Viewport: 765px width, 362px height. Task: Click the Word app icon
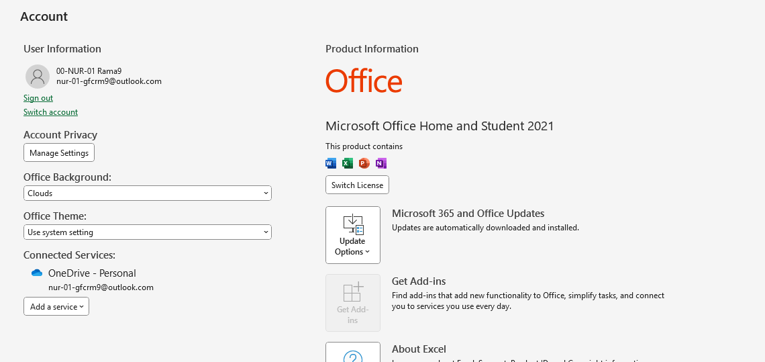point(331,163)
